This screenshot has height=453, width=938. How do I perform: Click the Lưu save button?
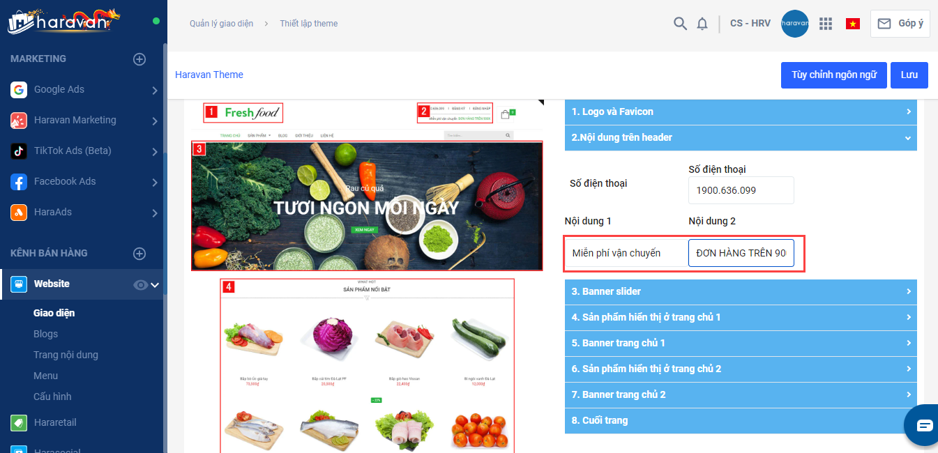(x=909, y=75)
